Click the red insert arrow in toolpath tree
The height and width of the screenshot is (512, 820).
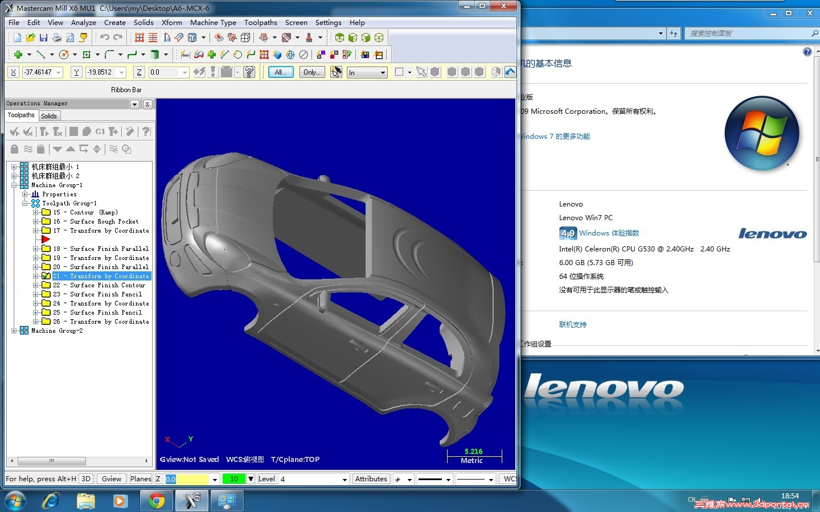click(46, 240)
